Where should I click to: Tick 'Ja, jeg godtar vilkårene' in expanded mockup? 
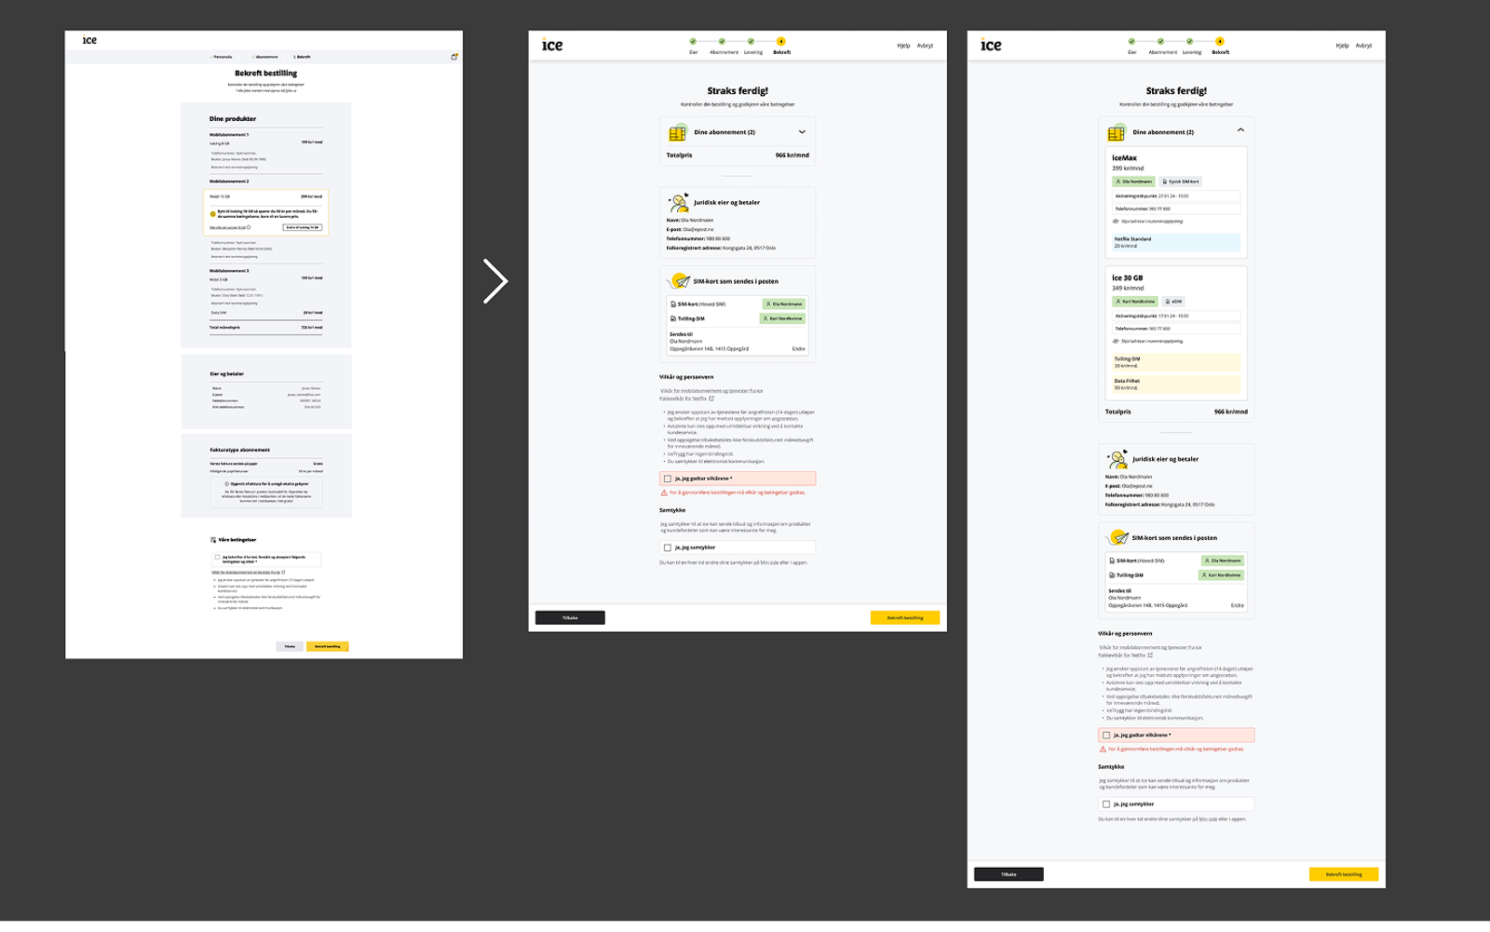coord(1106,736)
